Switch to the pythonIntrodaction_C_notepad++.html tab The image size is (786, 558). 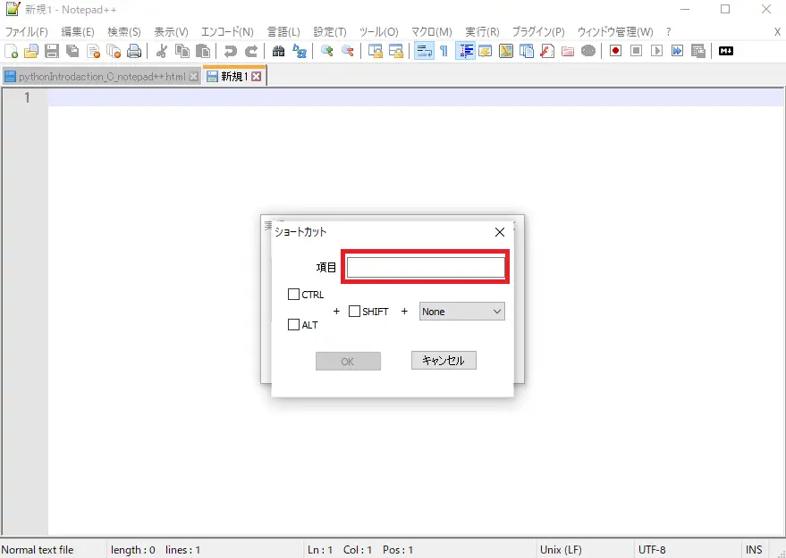tap(102, 77)
